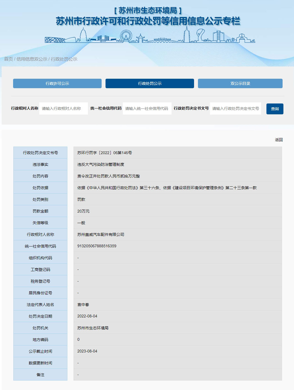
Task: Click decision date 2022-08-04
Action: click(87, 316)
